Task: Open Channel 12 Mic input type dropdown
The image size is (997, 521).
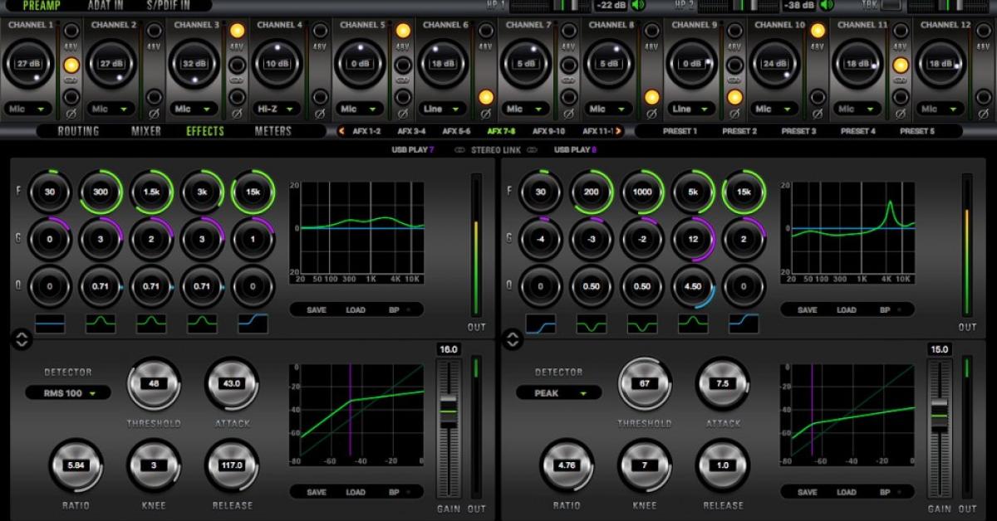Action: 941,109
